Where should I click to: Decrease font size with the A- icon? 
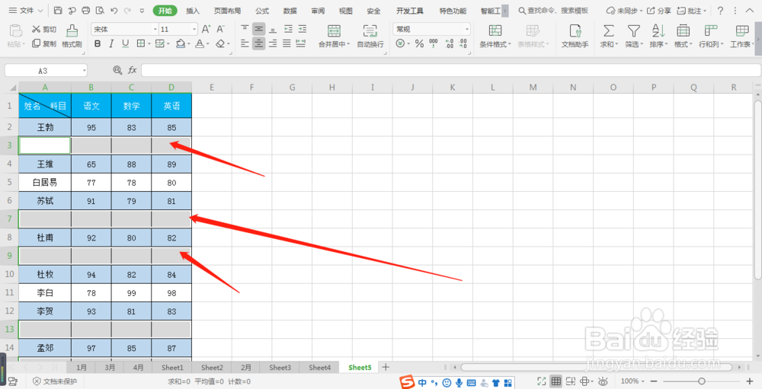(x=221, y=29)
